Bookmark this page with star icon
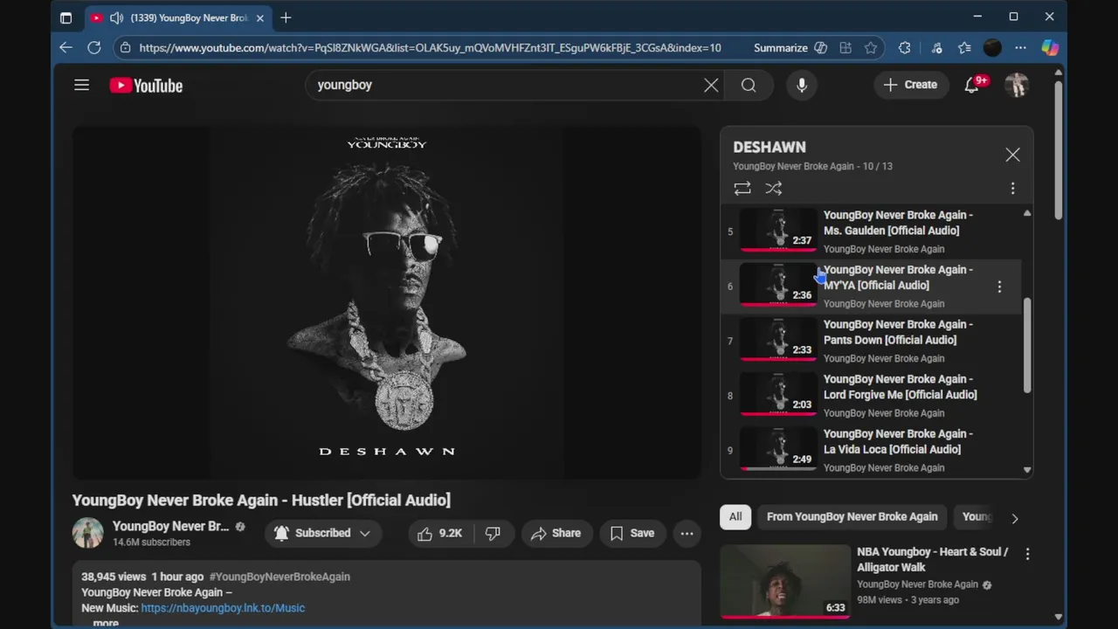The height and width of the screenshot is (629, 1118). (x=871, y=48)
